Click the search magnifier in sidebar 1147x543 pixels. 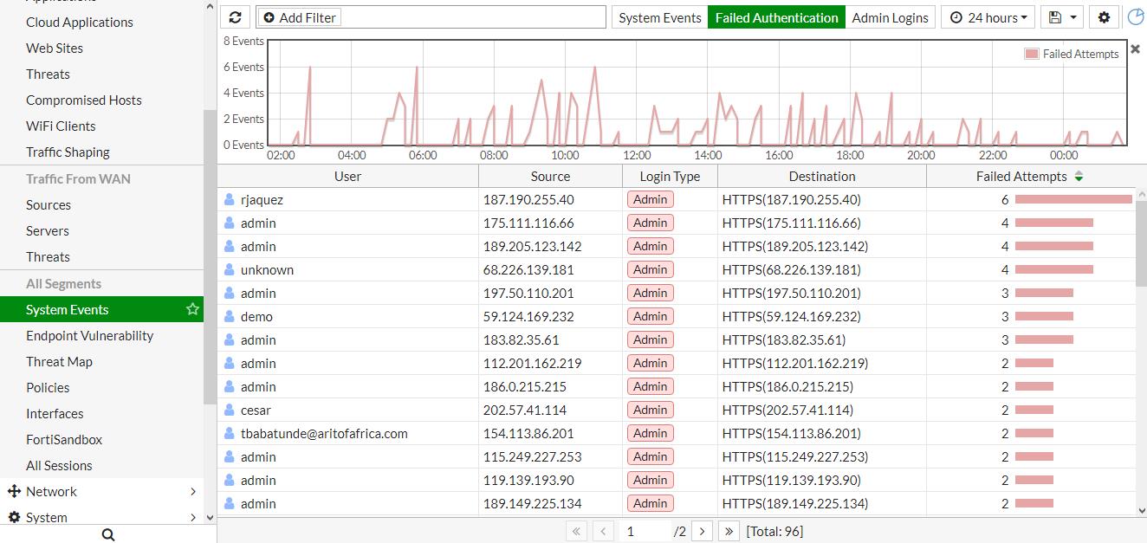point(108,535)
